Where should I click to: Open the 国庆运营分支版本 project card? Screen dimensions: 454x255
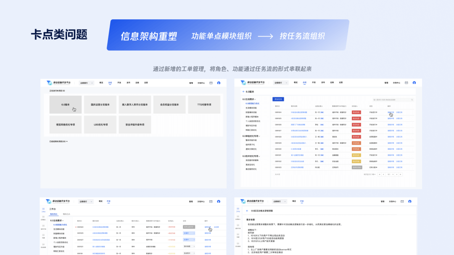(100, 104)
